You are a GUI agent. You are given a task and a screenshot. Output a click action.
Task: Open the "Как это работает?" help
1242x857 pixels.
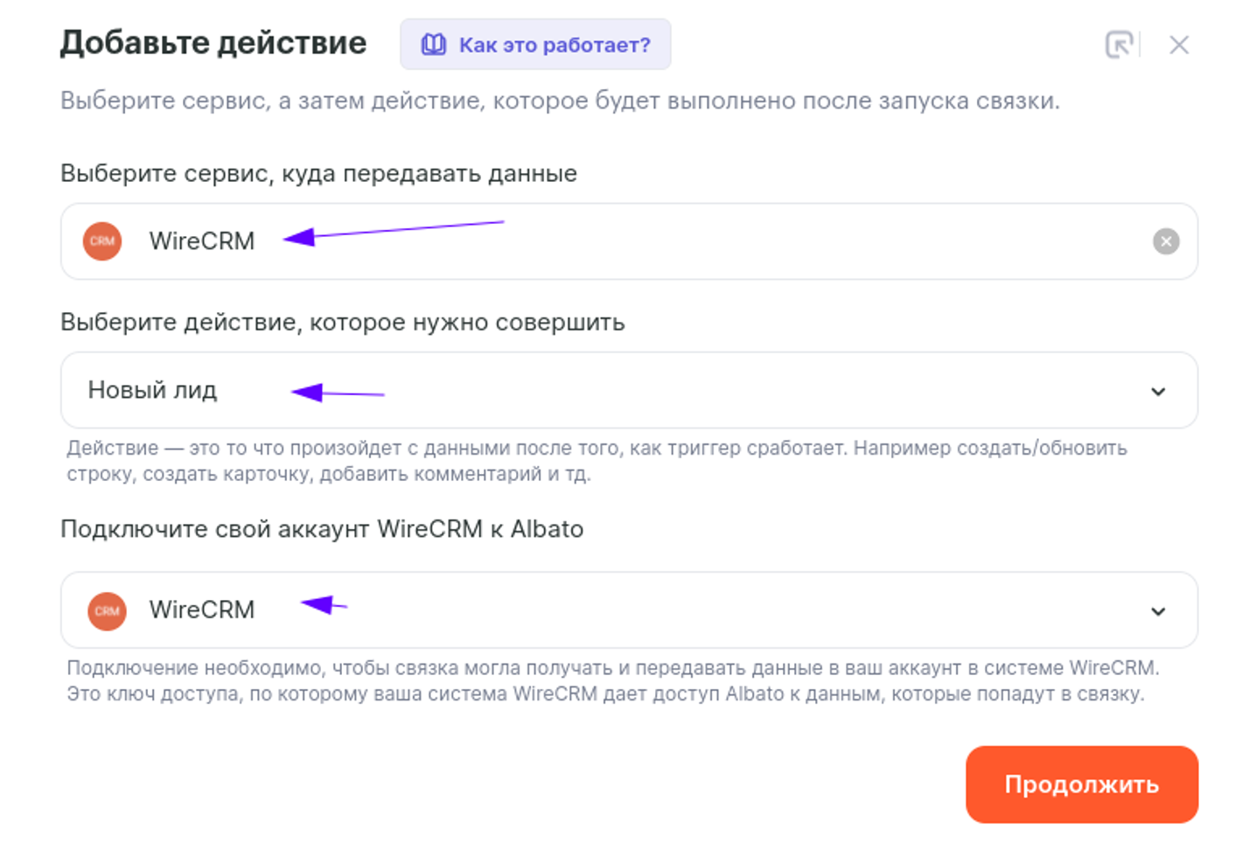click(554, 45)
